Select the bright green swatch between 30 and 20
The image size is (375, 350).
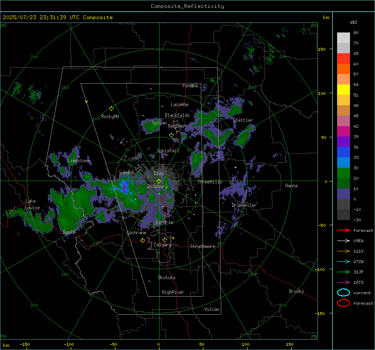click(343, 173)
